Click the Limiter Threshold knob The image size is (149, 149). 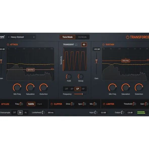[x=135, y=104]
